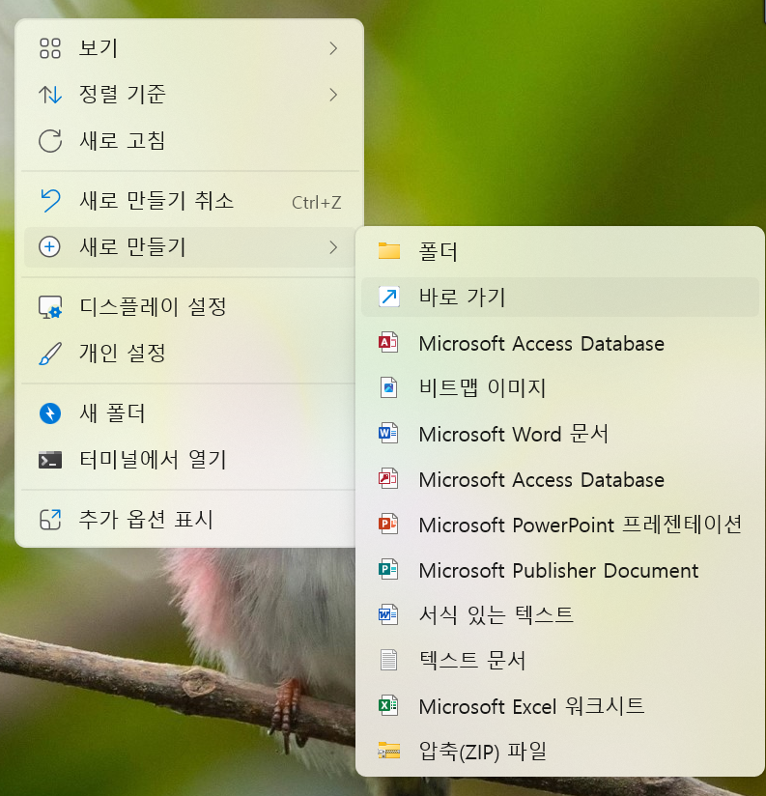Click the PowerPoint 프레젠테이션 icon
Screen dimensions: 766x796
click(x=388, y=524)
